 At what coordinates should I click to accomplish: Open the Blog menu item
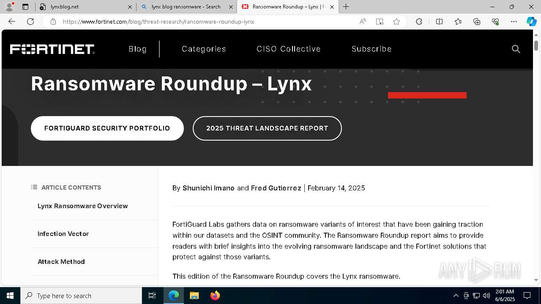click(138, 49)
